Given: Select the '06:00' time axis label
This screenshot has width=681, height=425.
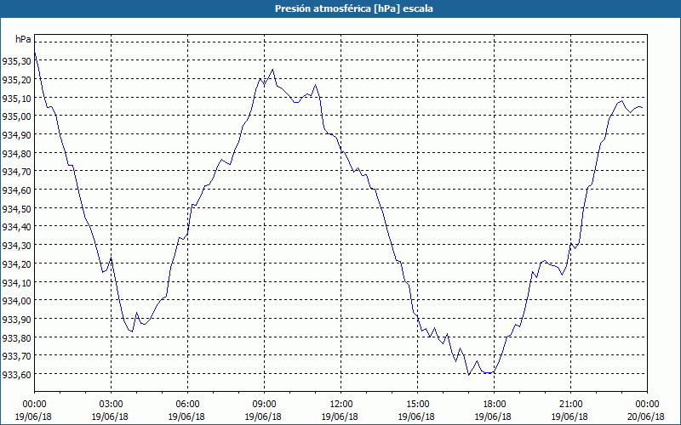Looking at the screenshot, I should coord(187,405).
